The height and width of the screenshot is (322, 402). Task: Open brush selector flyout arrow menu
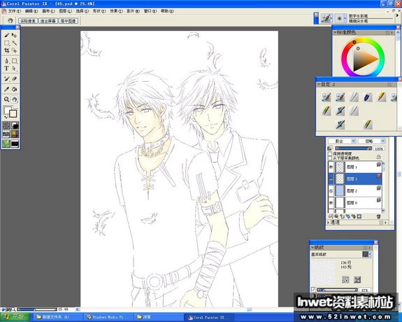click(x=397, y=16)
